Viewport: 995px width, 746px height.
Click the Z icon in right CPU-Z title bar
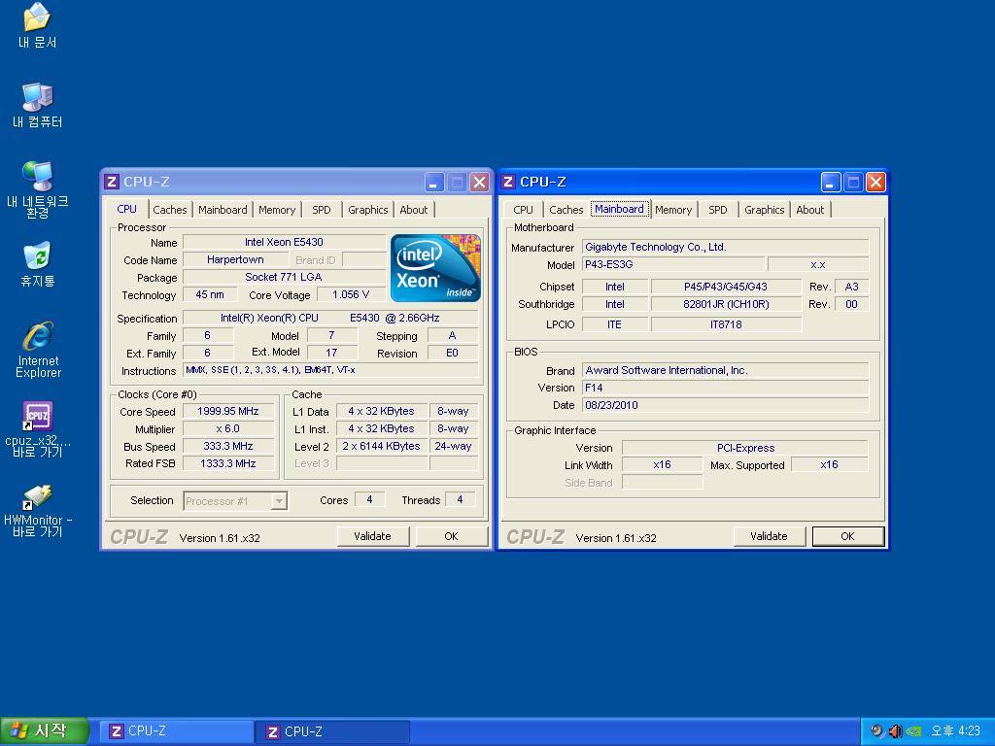pyautogui.click(x=507, y=182)
